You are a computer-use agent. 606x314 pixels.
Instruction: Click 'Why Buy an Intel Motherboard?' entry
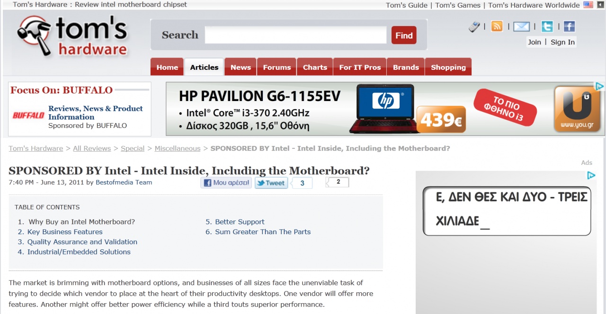click(x=81, y=222)
